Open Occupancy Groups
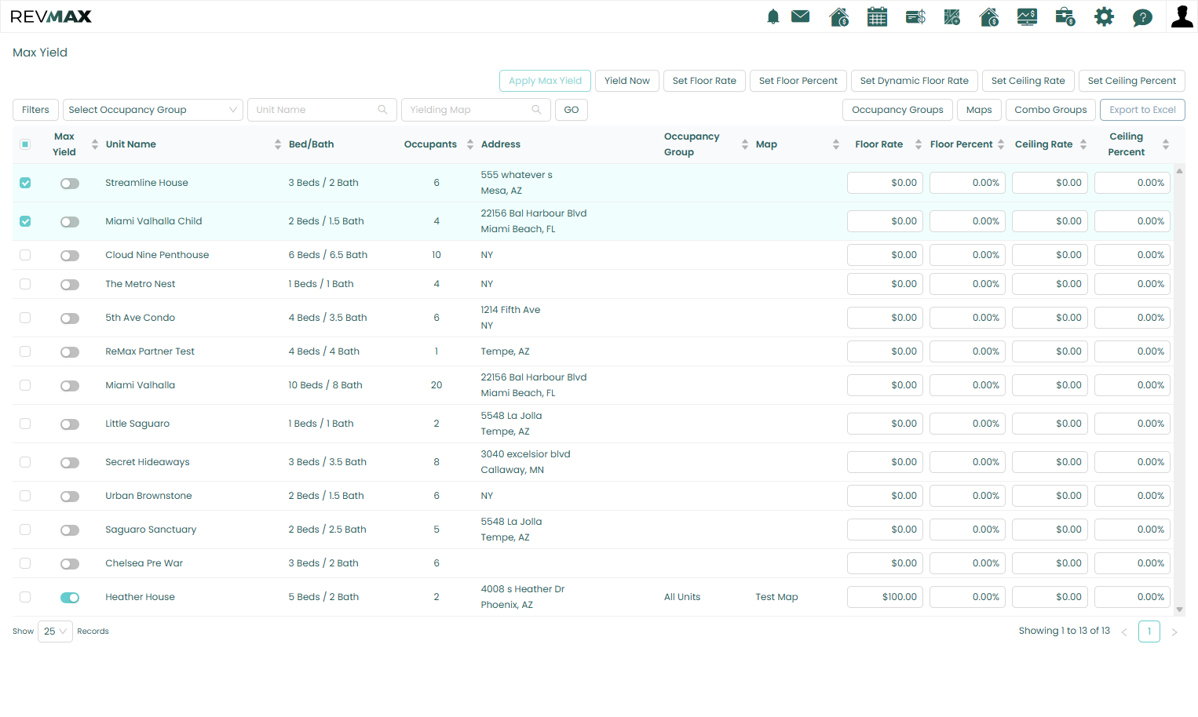The height and width of the screenshot is (717, 1198). [x=898, y=110]
